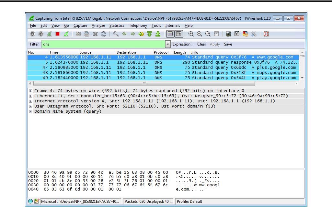332x207 pixels.
Task: Edit capture filters icon
Action: click(x=228, y=34)
